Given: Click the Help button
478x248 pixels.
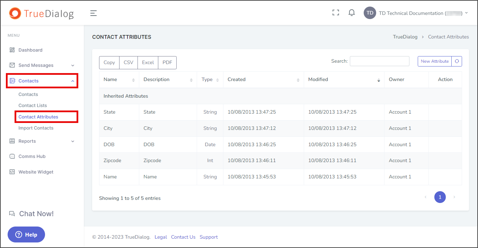Looking at the screenshot, I should [26, 234].
